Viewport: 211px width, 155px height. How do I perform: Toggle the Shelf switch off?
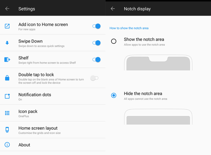(x=96, y=59)
